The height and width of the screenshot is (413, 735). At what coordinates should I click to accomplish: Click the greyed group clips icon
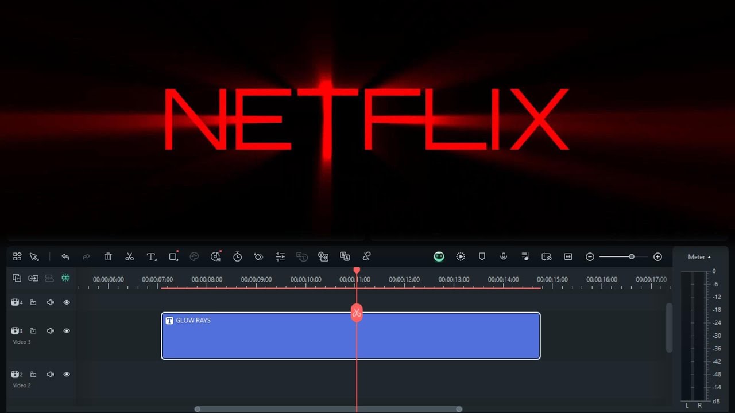(49, 278)
